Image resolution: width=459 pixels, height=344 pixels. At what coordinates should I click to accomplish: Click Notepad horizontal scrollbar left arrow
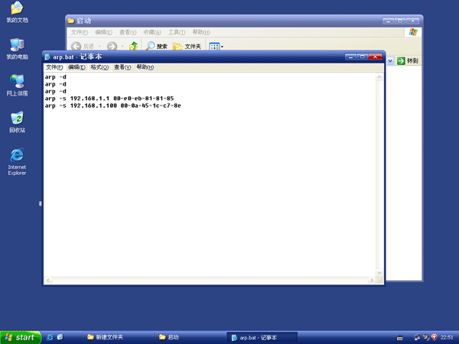[48, 281]
